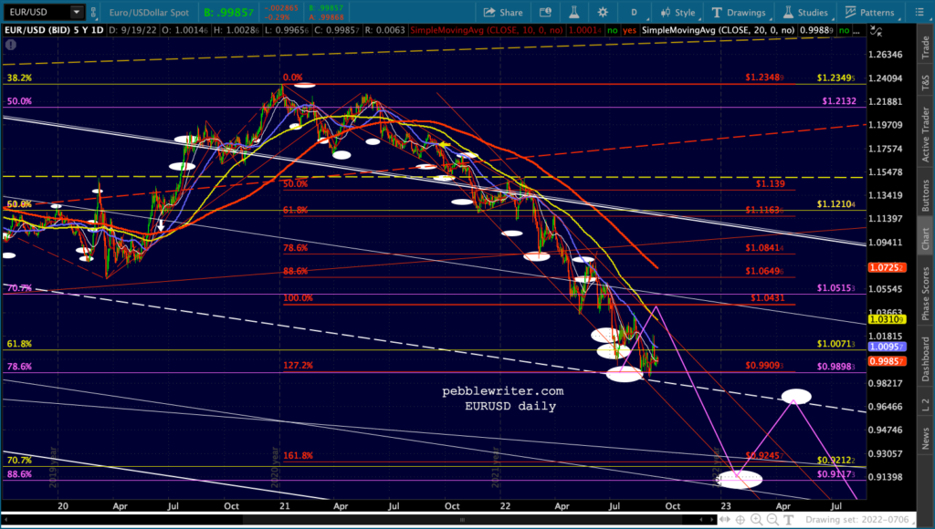This screenshot has width=935, height=529.
Task: Open the EUR/USD symbol dropdown arrow
Action: [77, 12]
